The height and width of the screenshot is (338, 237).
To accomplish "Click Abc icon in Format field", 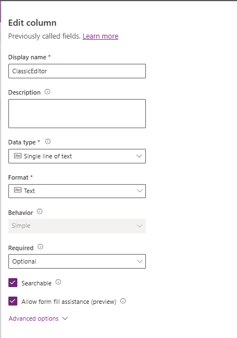I will click(18, 190).
